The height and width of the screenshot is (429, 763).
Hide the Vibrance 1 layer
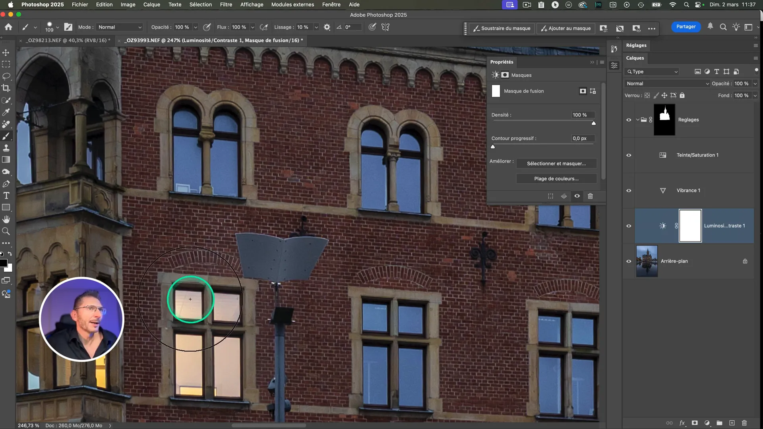pos(629,191)
